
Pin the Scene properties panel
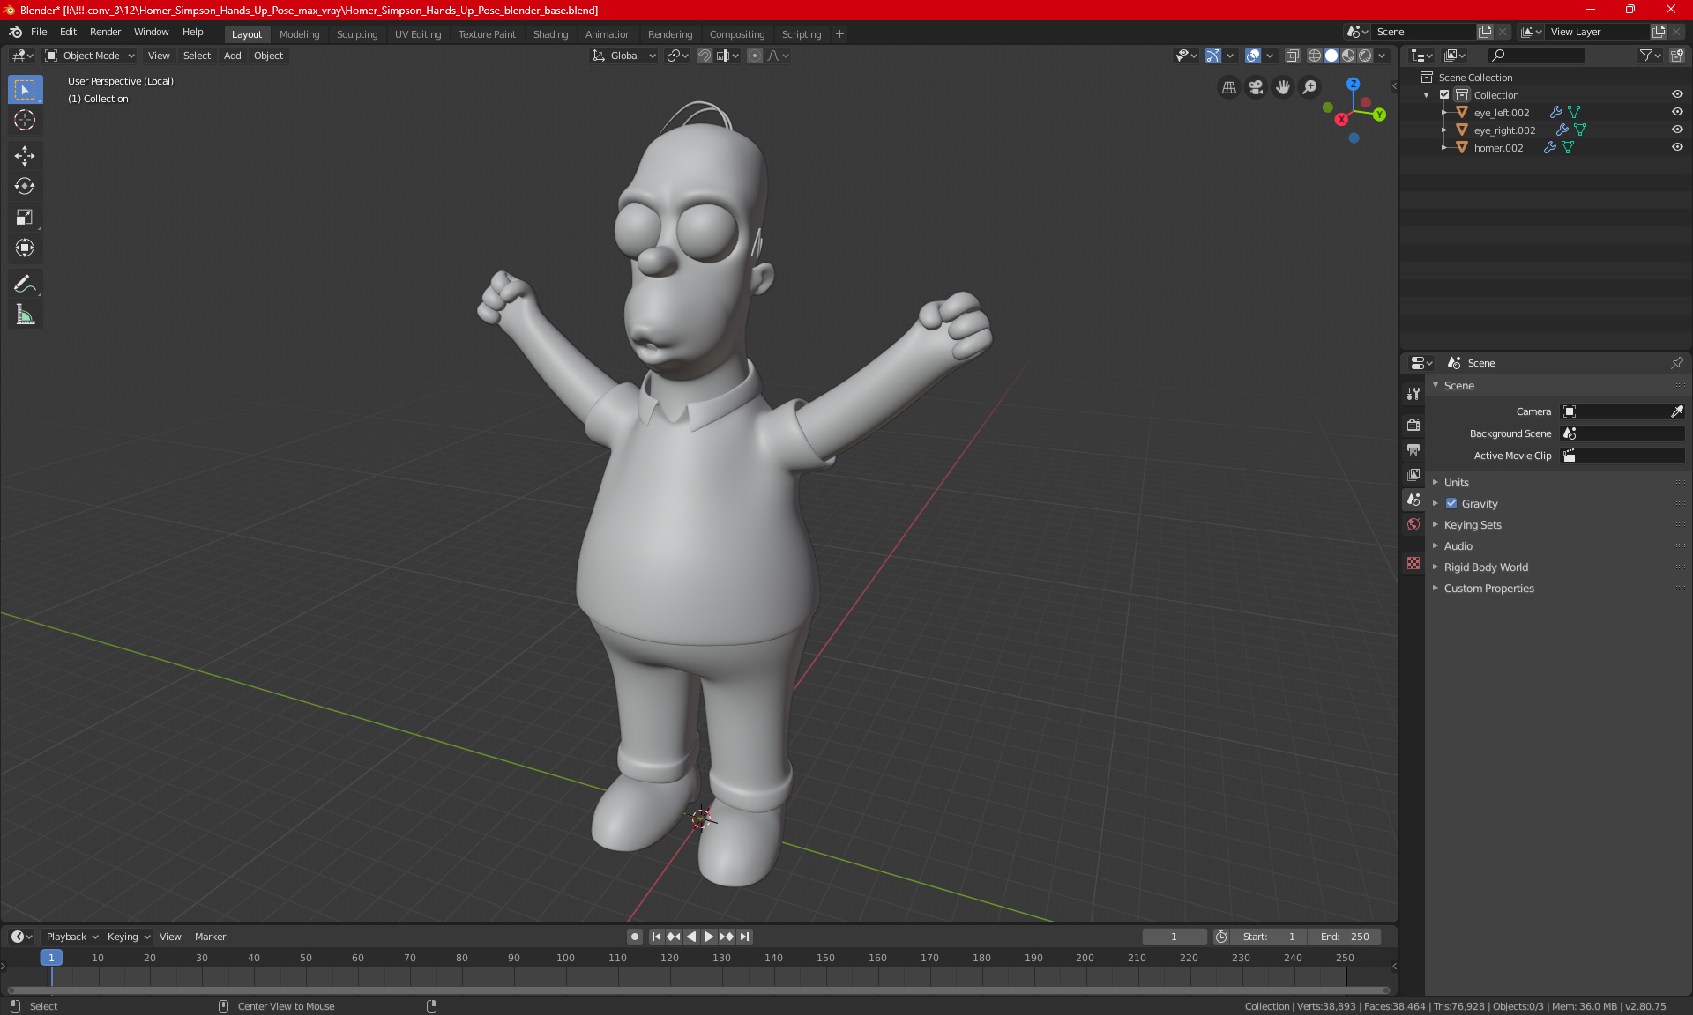coord(1676,363)
